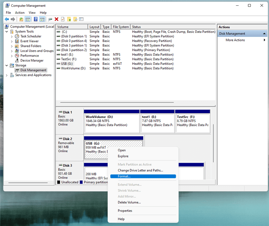Toggle the Show/Hide Action Pane toolbar icon
269x226 pixels.
42,19
